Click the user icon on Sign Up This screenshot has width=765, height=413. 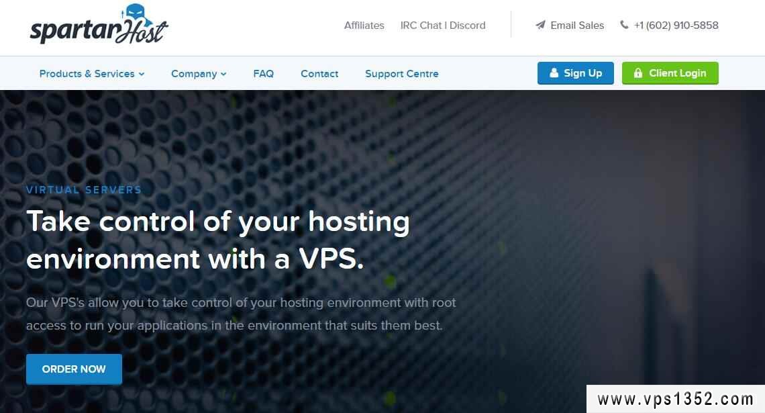554,73
